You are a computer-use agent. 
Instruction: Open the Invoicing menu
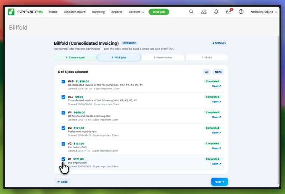98,12
